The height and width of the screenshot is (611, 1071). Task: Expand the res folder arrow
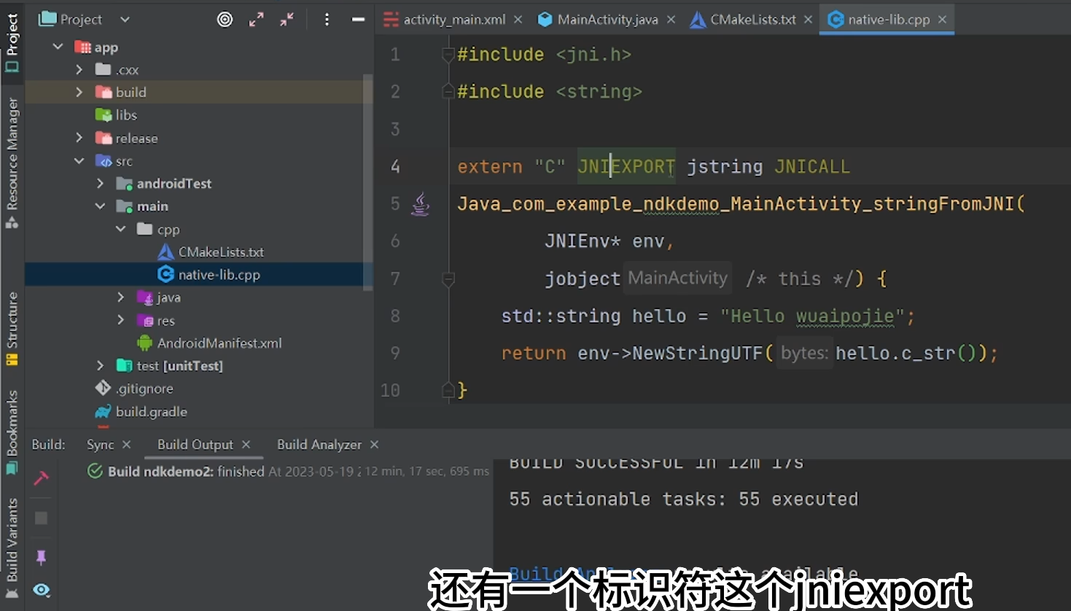121,319
